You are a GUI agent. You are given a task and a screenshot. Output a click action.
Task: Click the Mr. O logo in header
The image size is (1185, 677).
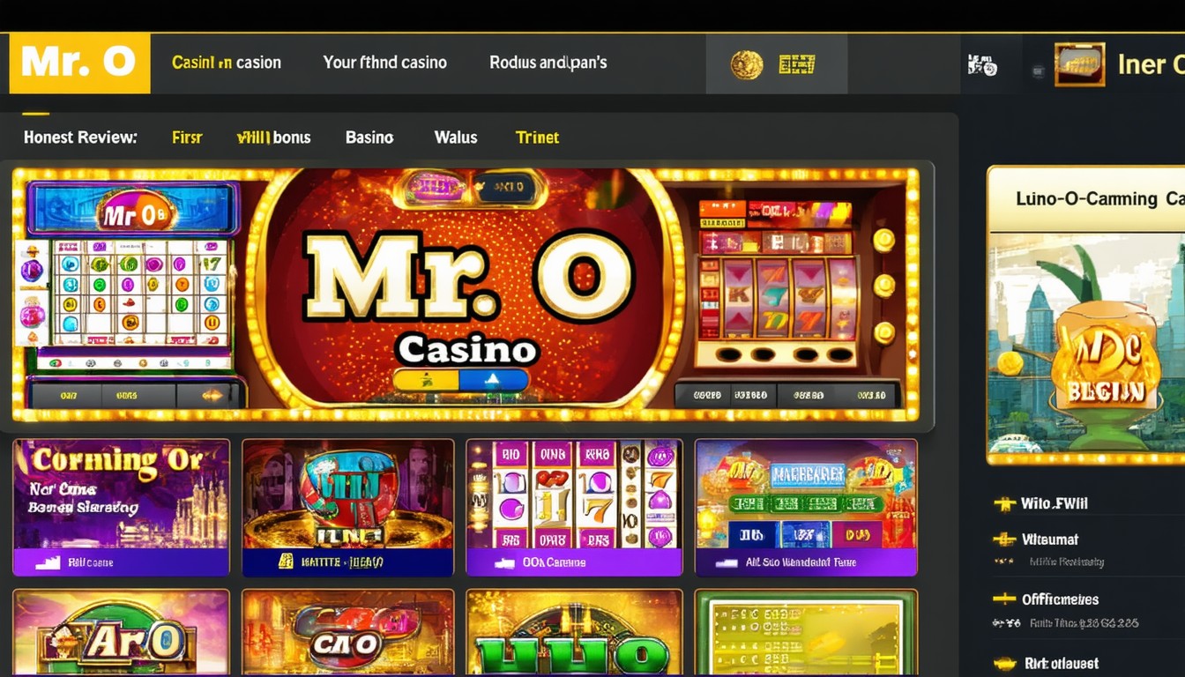(x=79, y=63)
